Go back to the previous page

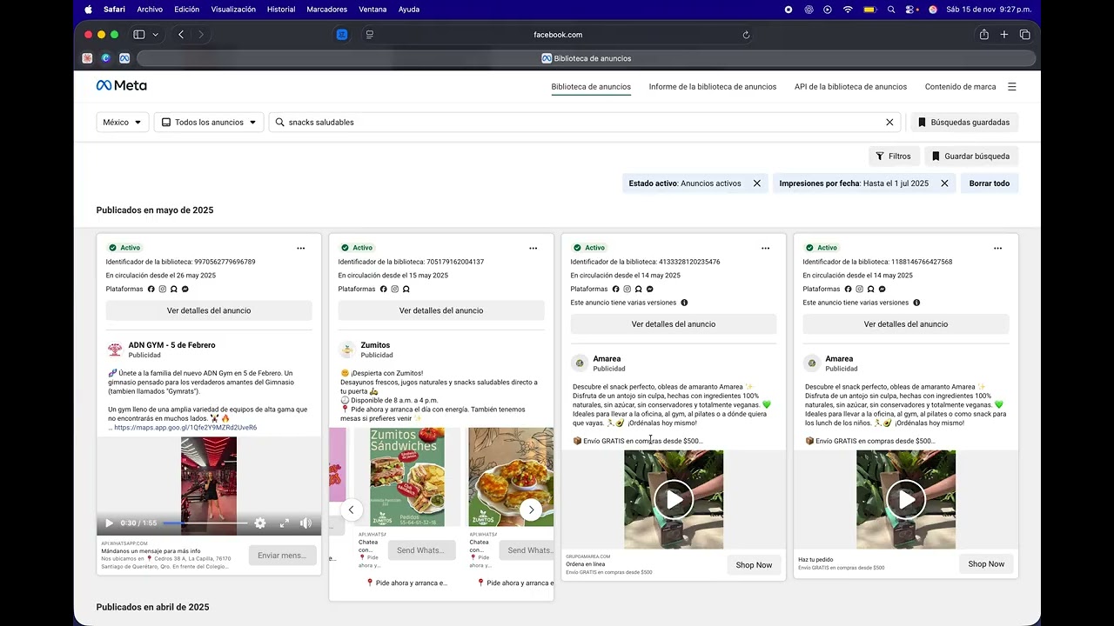tap(181, 35)
